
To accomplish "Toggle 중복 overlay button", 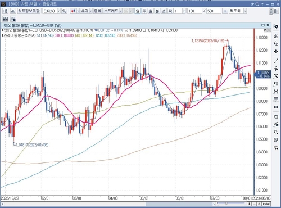I will tap(97, 11).
